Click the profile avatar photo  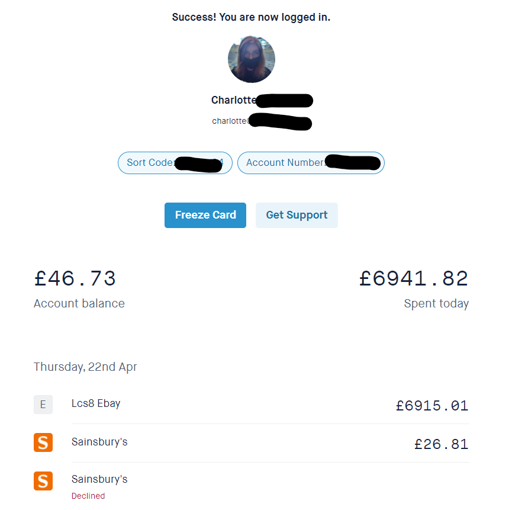[251, 59]
